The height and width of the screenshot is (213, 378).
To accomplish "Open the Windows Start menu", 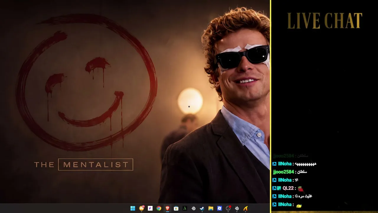I will [133, 208].
